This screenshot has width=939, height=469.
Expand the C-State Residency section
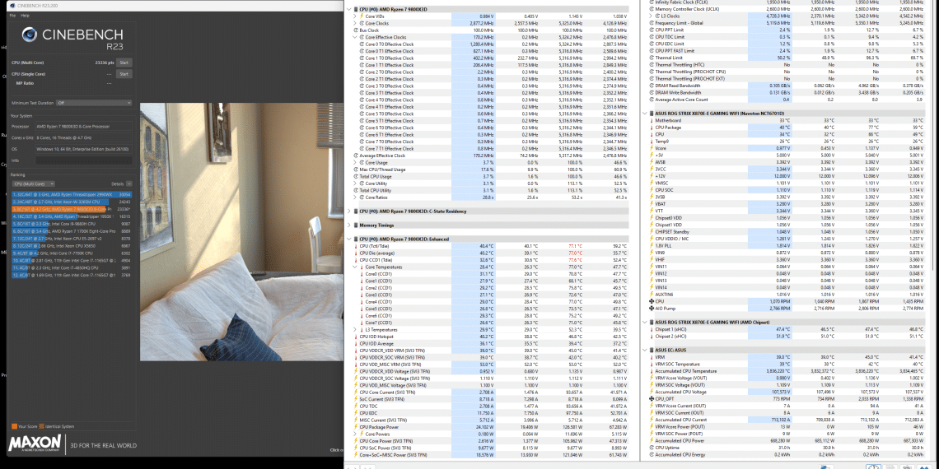pos(350,211)
